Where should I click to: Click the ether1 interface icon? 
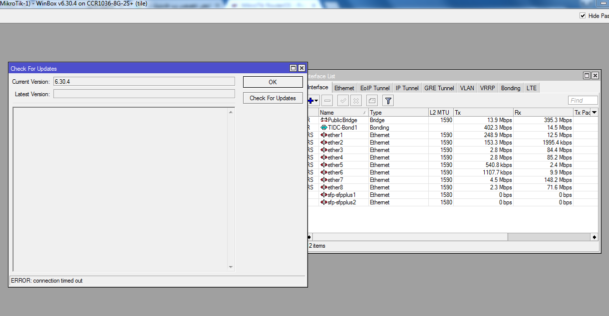(x=324, y=135)
